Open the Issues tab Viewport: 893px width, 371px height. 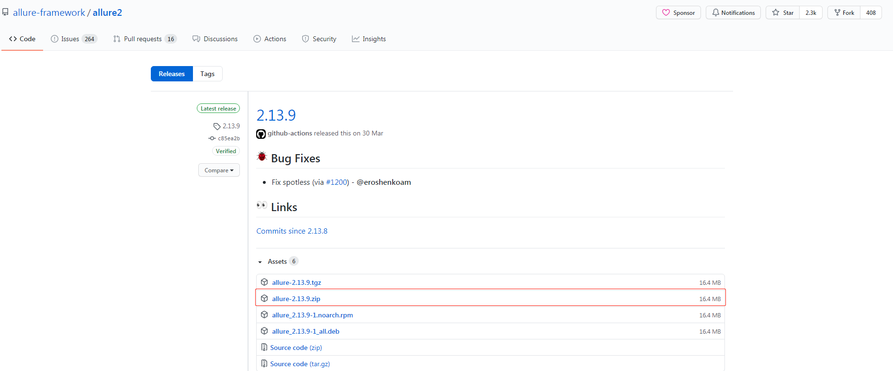(74, 39)
